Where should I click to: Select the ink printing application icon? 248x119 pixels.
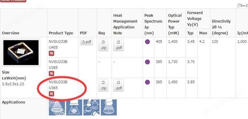click(57, 107)
